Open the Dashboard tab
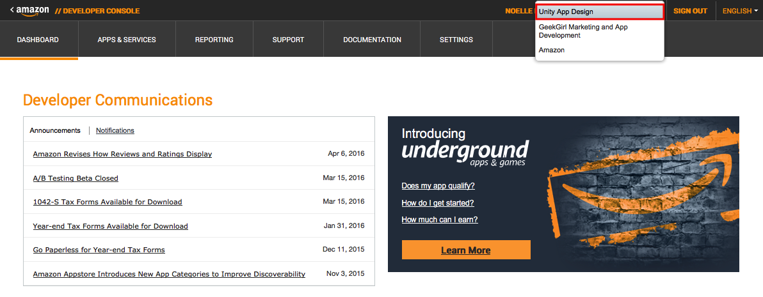The width and height of the screenshot is (763, 297). [x=38, y=40]
